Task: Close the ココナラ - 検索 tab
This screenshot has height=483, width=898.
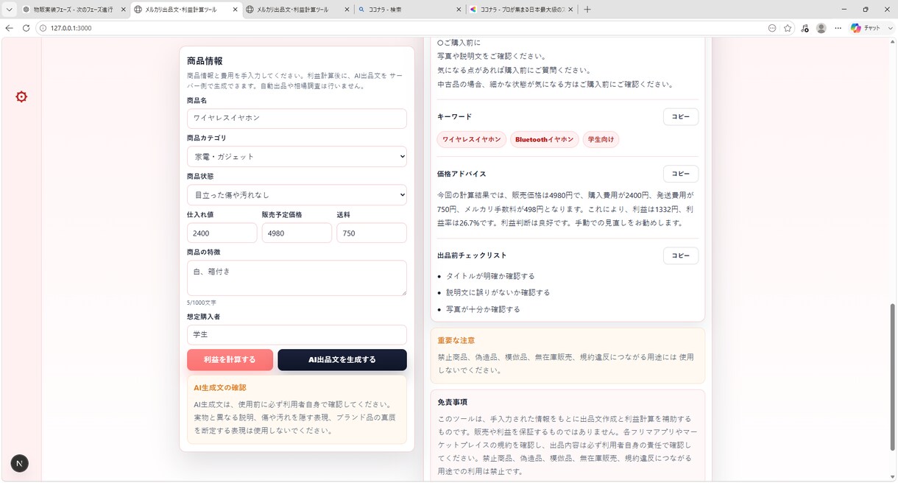Action: click(x=457, y=10)
